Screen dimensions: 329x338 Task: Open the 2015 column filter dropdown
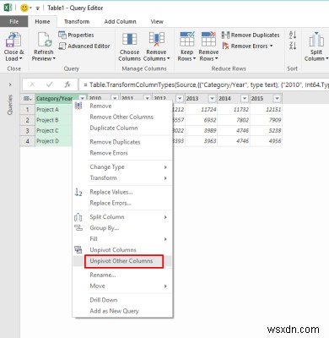tap(277, 98)
